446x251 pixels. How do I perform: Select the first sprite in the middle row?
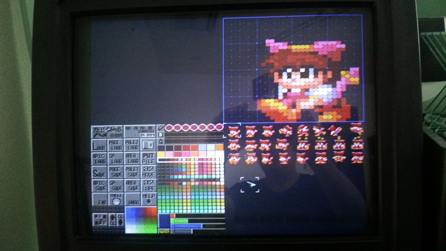(233, 145)
